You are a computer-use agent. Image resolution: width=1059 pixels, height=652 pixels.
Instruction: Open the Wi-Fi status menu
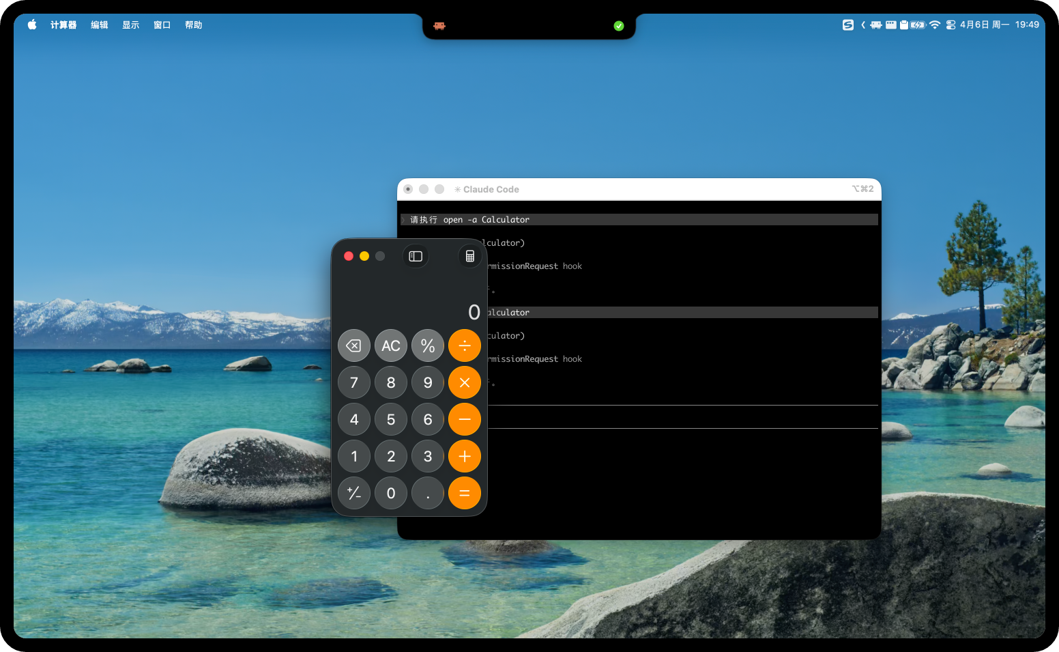[935, 25]
